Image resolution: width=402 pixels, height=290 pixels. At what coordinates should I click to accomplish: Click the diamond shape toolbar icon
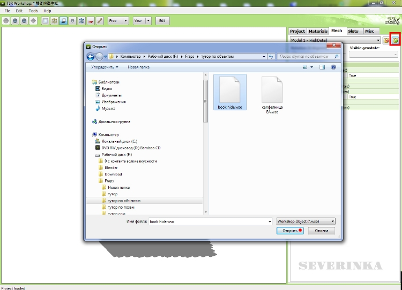[x=33, y=21]
